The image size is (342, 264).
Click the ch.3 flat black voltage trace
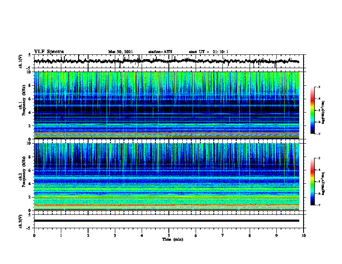(x=167, y=221)
